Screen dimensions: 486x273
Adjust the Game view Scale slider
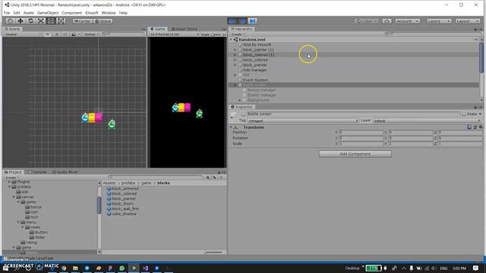216,35
